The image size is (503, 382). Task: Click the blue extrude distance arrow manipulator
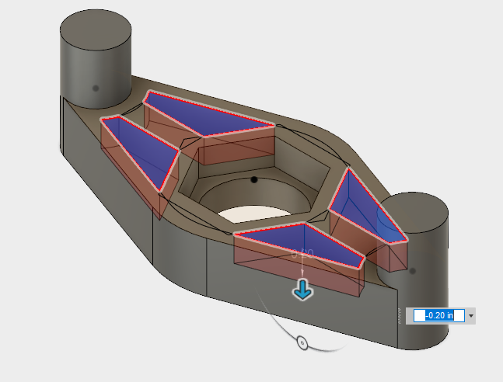coord(302,290)
